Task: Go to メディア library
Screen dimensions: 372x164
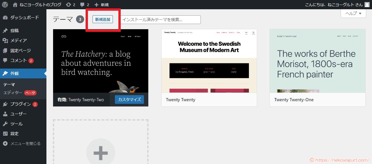Action: 19,40
